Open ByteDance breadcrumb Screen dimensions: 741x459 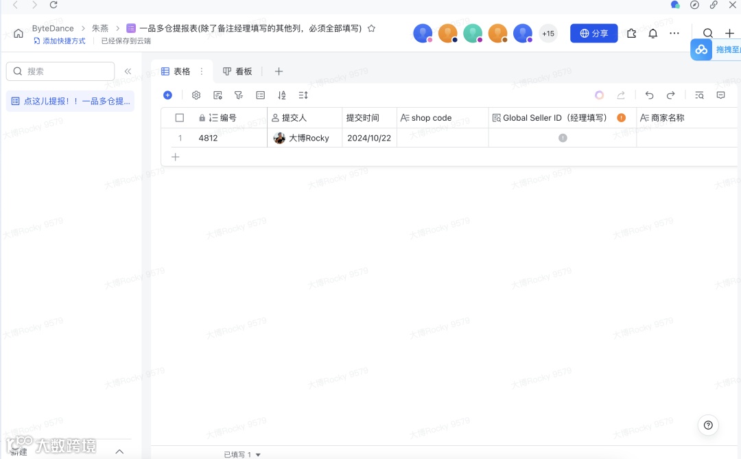pos(53,28)
